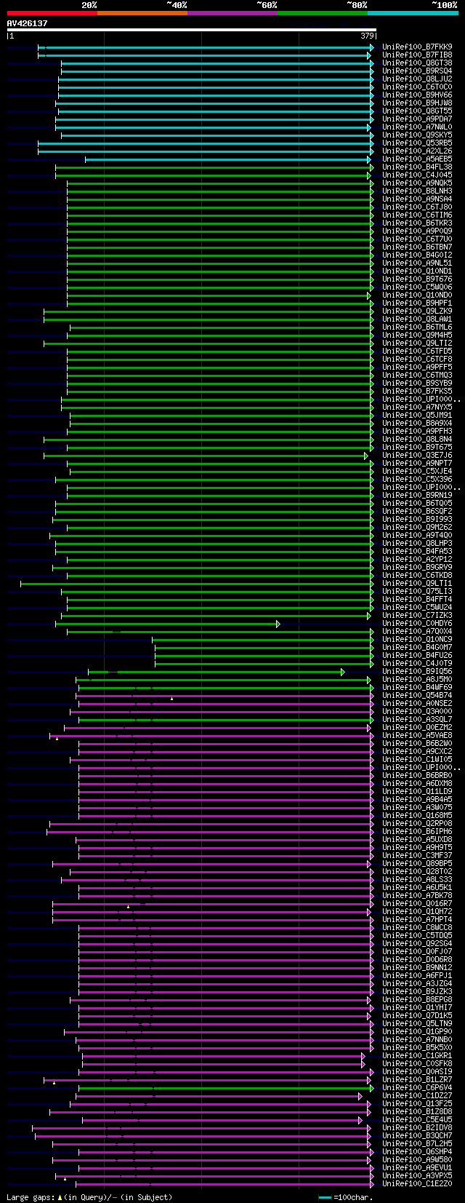This screenshot has height=1203, width=465.
Task: Select the UniRef100_Q10ND0 label
Action: coord(417,295)
